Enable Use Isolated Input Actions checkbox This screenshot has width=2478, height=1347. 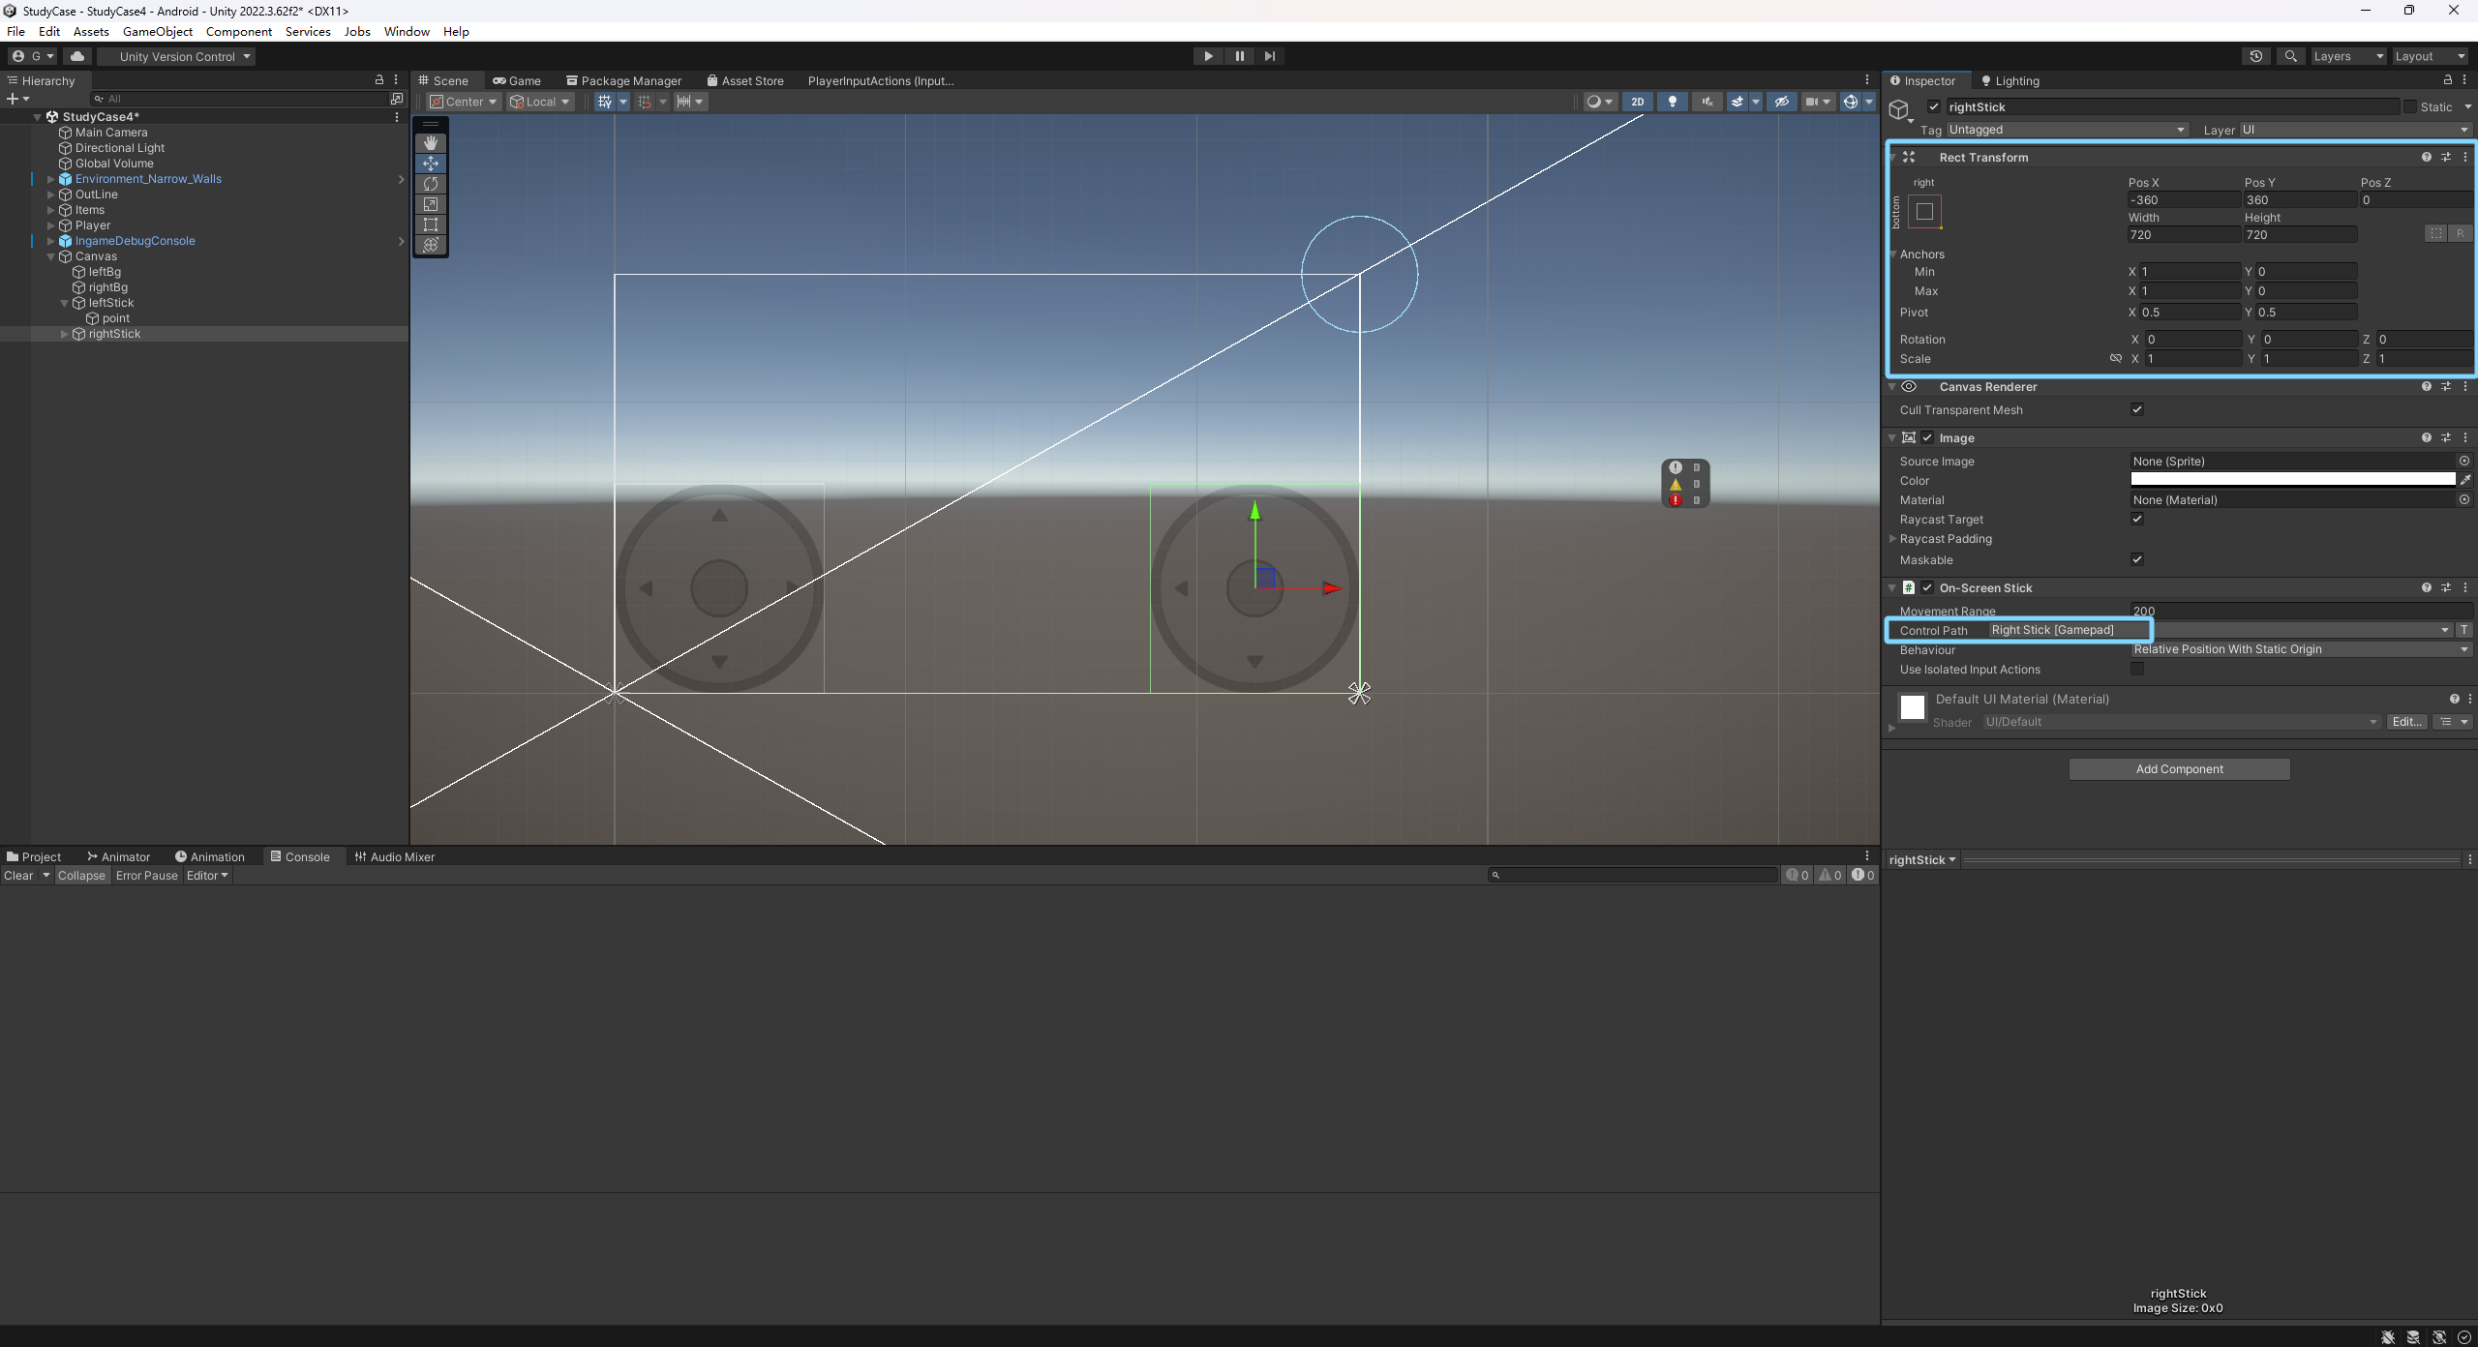tap(2137, 669)
